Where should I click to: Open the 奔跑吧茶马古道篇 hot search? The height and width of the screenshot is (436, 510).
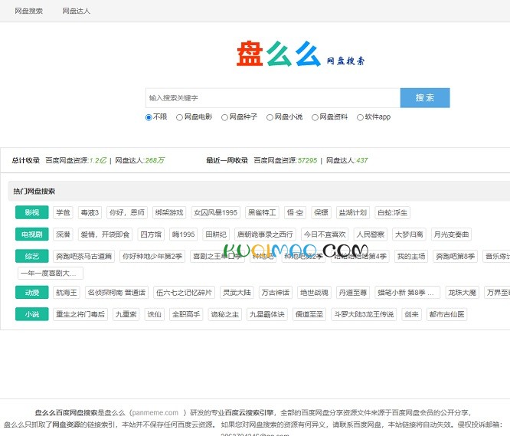(84, 256)
